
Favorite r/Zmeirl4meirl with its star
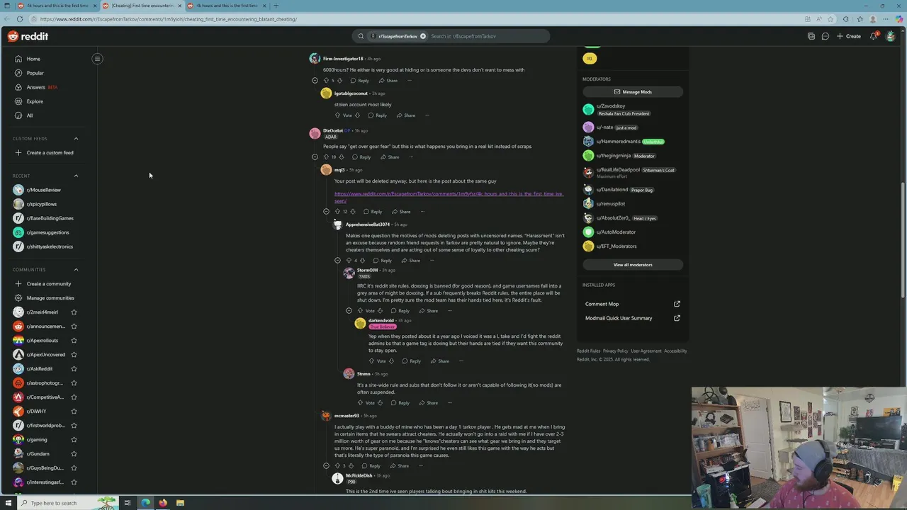(x=74, y=312)
